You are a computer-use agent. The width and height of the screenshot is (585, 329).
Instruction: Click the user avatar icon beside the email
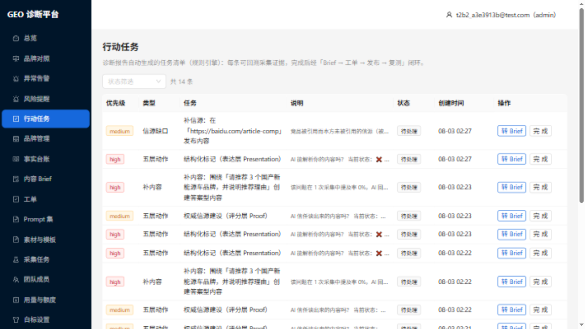[449, 15]
